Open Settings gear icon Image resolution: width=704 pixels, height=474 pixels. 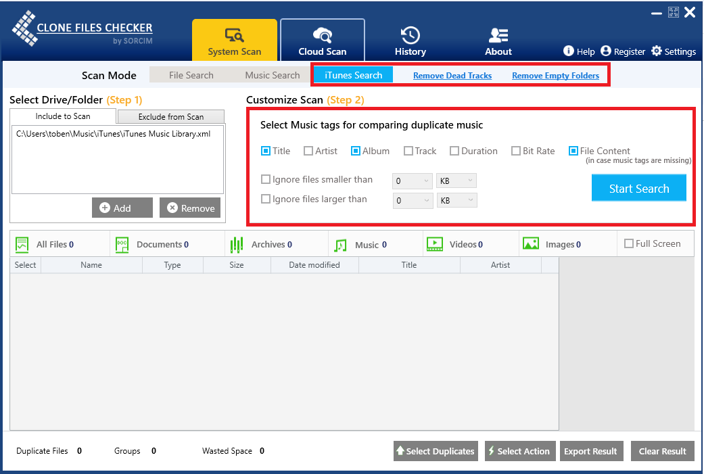click(656, 51)
